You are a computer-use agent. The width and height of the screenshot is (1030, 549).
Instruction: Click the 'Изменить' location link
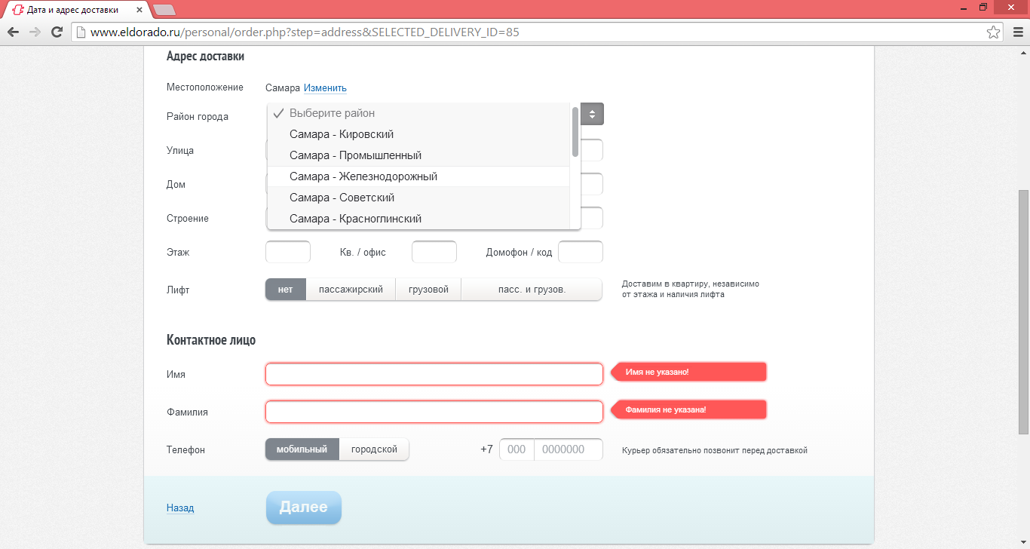325,87
